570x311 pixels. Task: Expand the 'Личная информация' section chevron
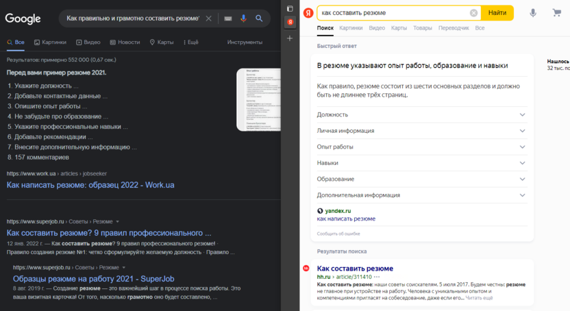(522, 131)
